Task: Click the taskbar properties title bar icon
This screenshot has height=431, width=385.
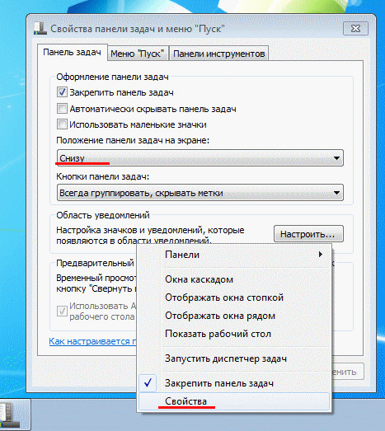Action: 40,29
